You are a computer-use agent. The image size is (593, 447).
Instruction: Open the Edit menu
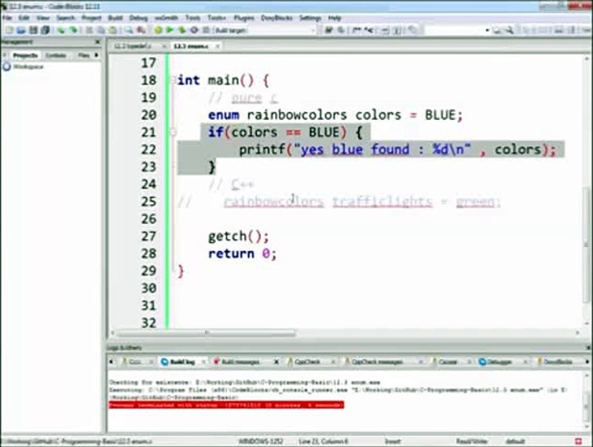click(24, 18)
